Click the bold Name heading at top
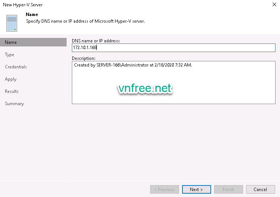The width and height of the screenshot is (280, 197). click(32, 14)
